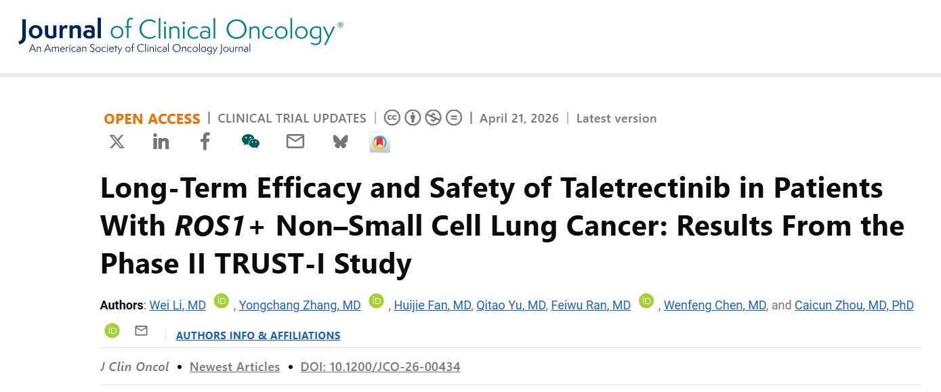The width and height of the screenshot is (941, 392).
Task: Expand Authors Info & Affiliations
Action: tap(258, 336)
